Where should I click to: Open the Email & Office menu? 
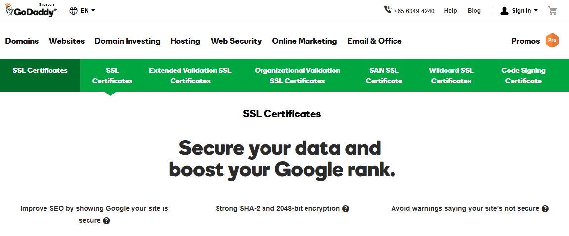click(374, 41)
